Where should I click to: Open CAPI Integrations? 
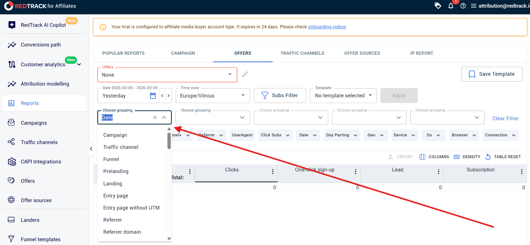[x=41, y=162]
